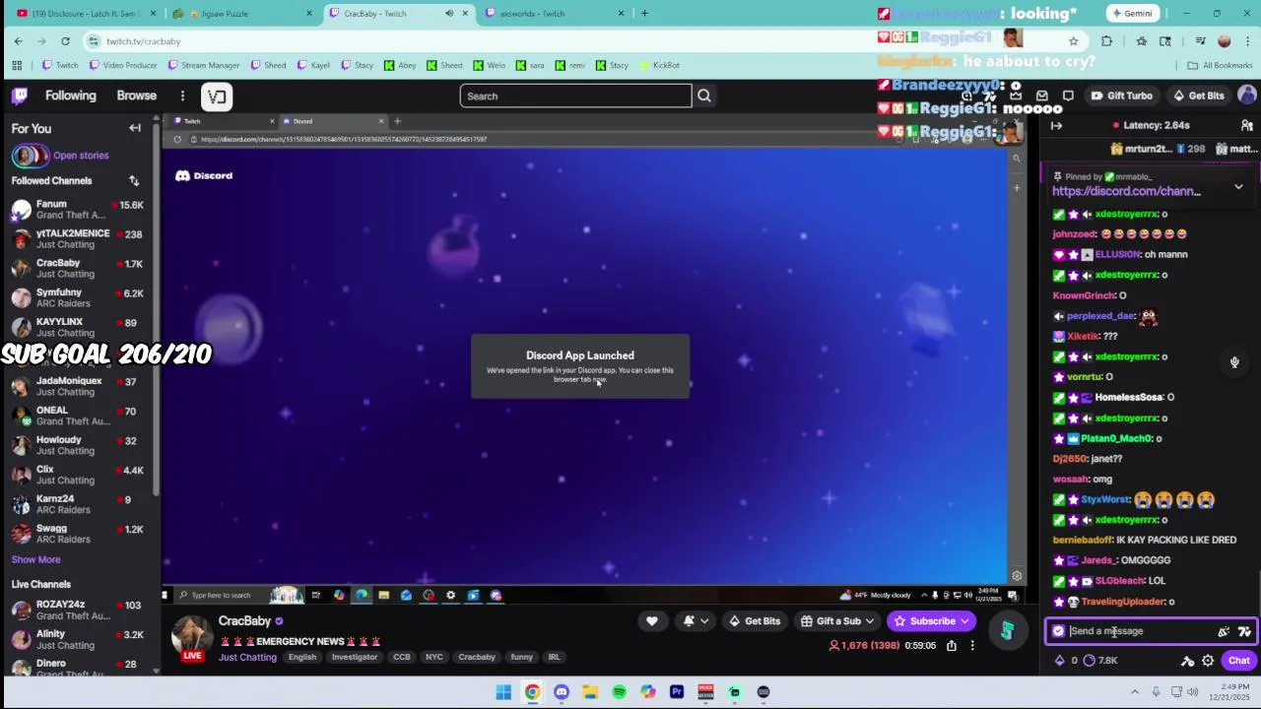Mute the CracBaby tab audio
1261x709 pixels.
pos(449,13)
